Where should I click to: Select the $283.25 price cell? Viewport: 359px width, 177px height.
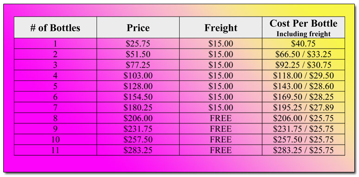pos(138,150)
